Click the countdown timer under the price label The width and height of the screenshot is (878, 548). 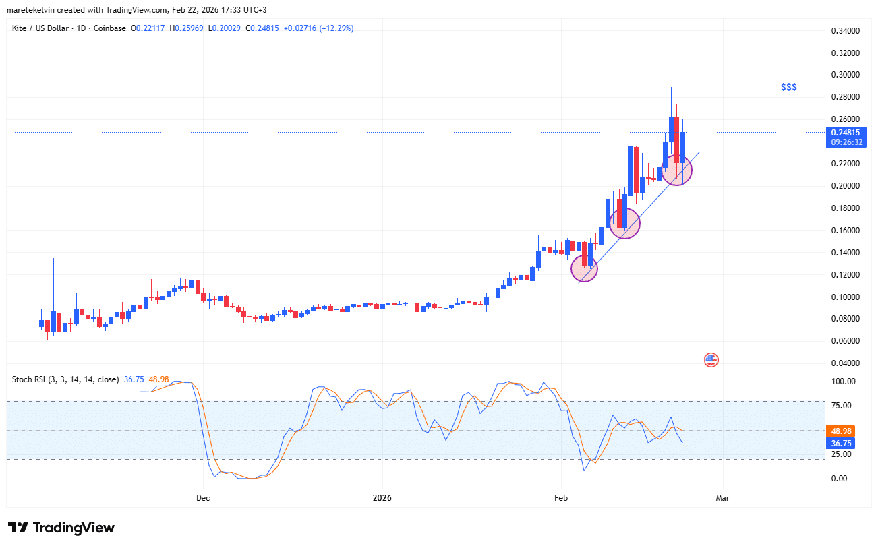pyautogui.click(x=846, y=142)
